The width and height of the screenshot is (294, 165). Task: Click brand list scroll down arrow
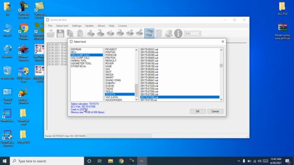click(x=136, y=100)
